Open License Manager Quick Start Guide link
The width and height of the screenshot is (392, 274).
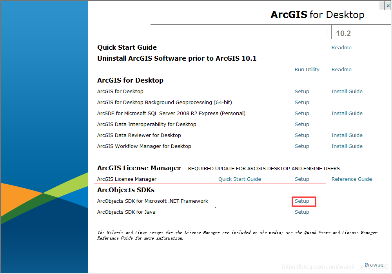[240, 179]
